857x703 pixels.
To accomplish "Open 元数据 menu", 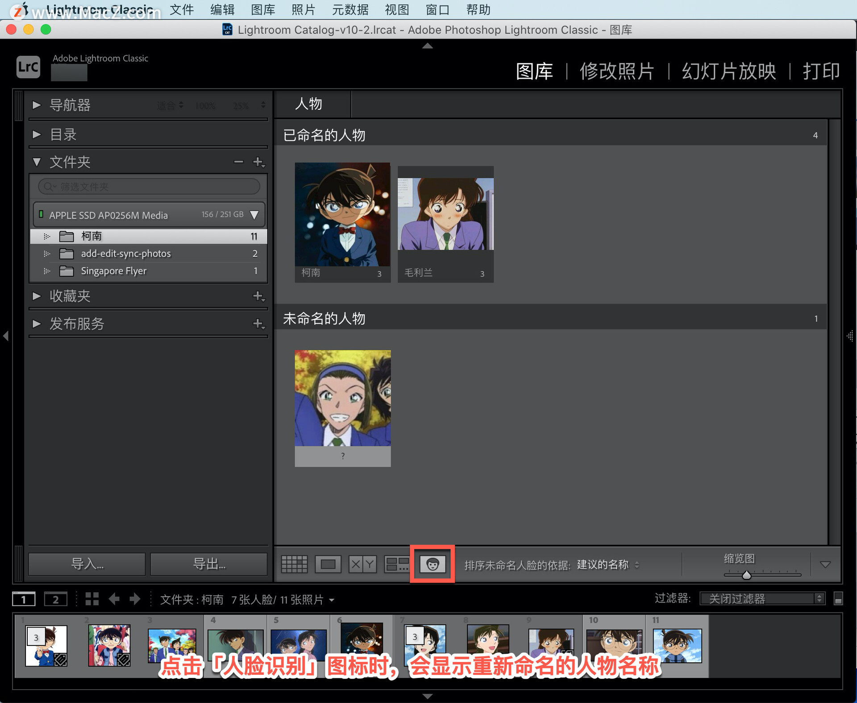I will click(350, 9).
